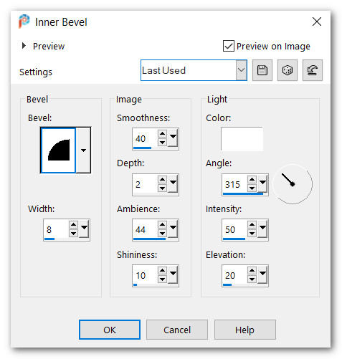Expand the Preview section triangle
This screenshot has width=342, height=359.
point(24,46)
